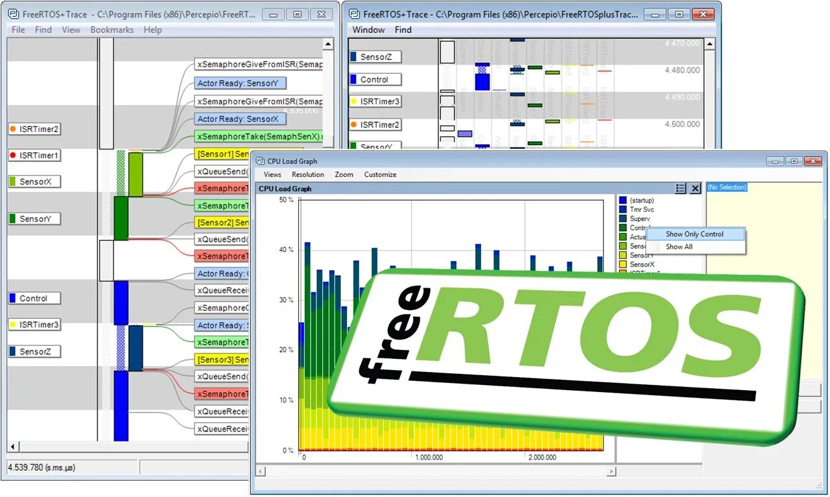Click scroll-left arrow in left trace window
The width and height of the screenshot is (830, 497).
coord(12,447)
